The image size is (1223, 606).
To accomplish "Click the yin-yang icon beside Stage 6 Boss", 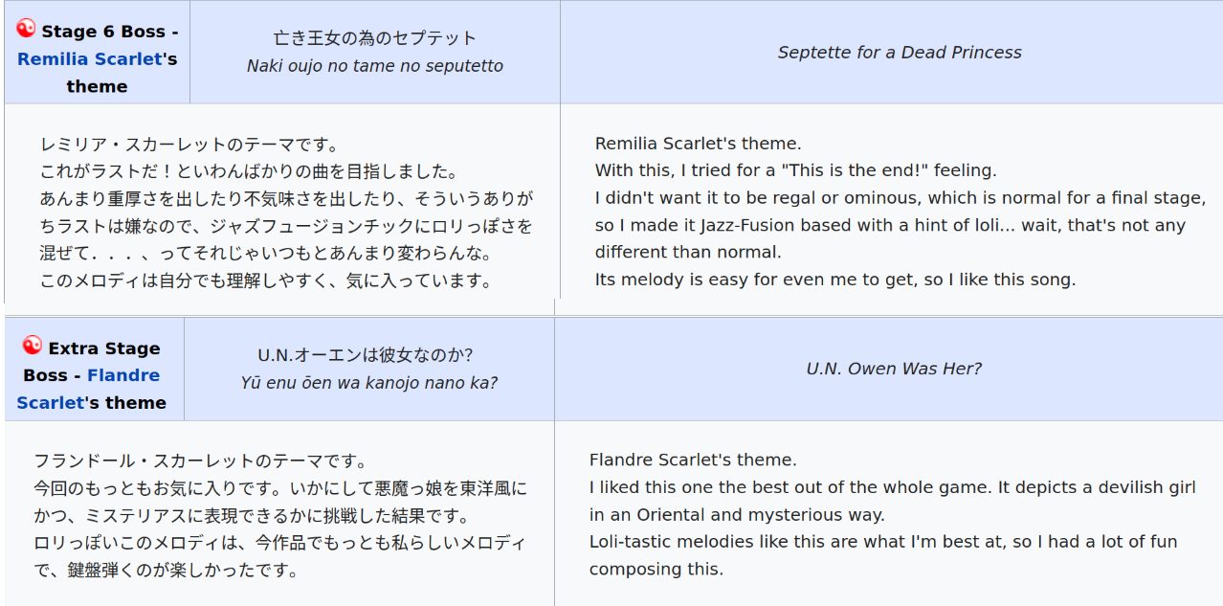I will pyautogui.click(x=26, y=30).
